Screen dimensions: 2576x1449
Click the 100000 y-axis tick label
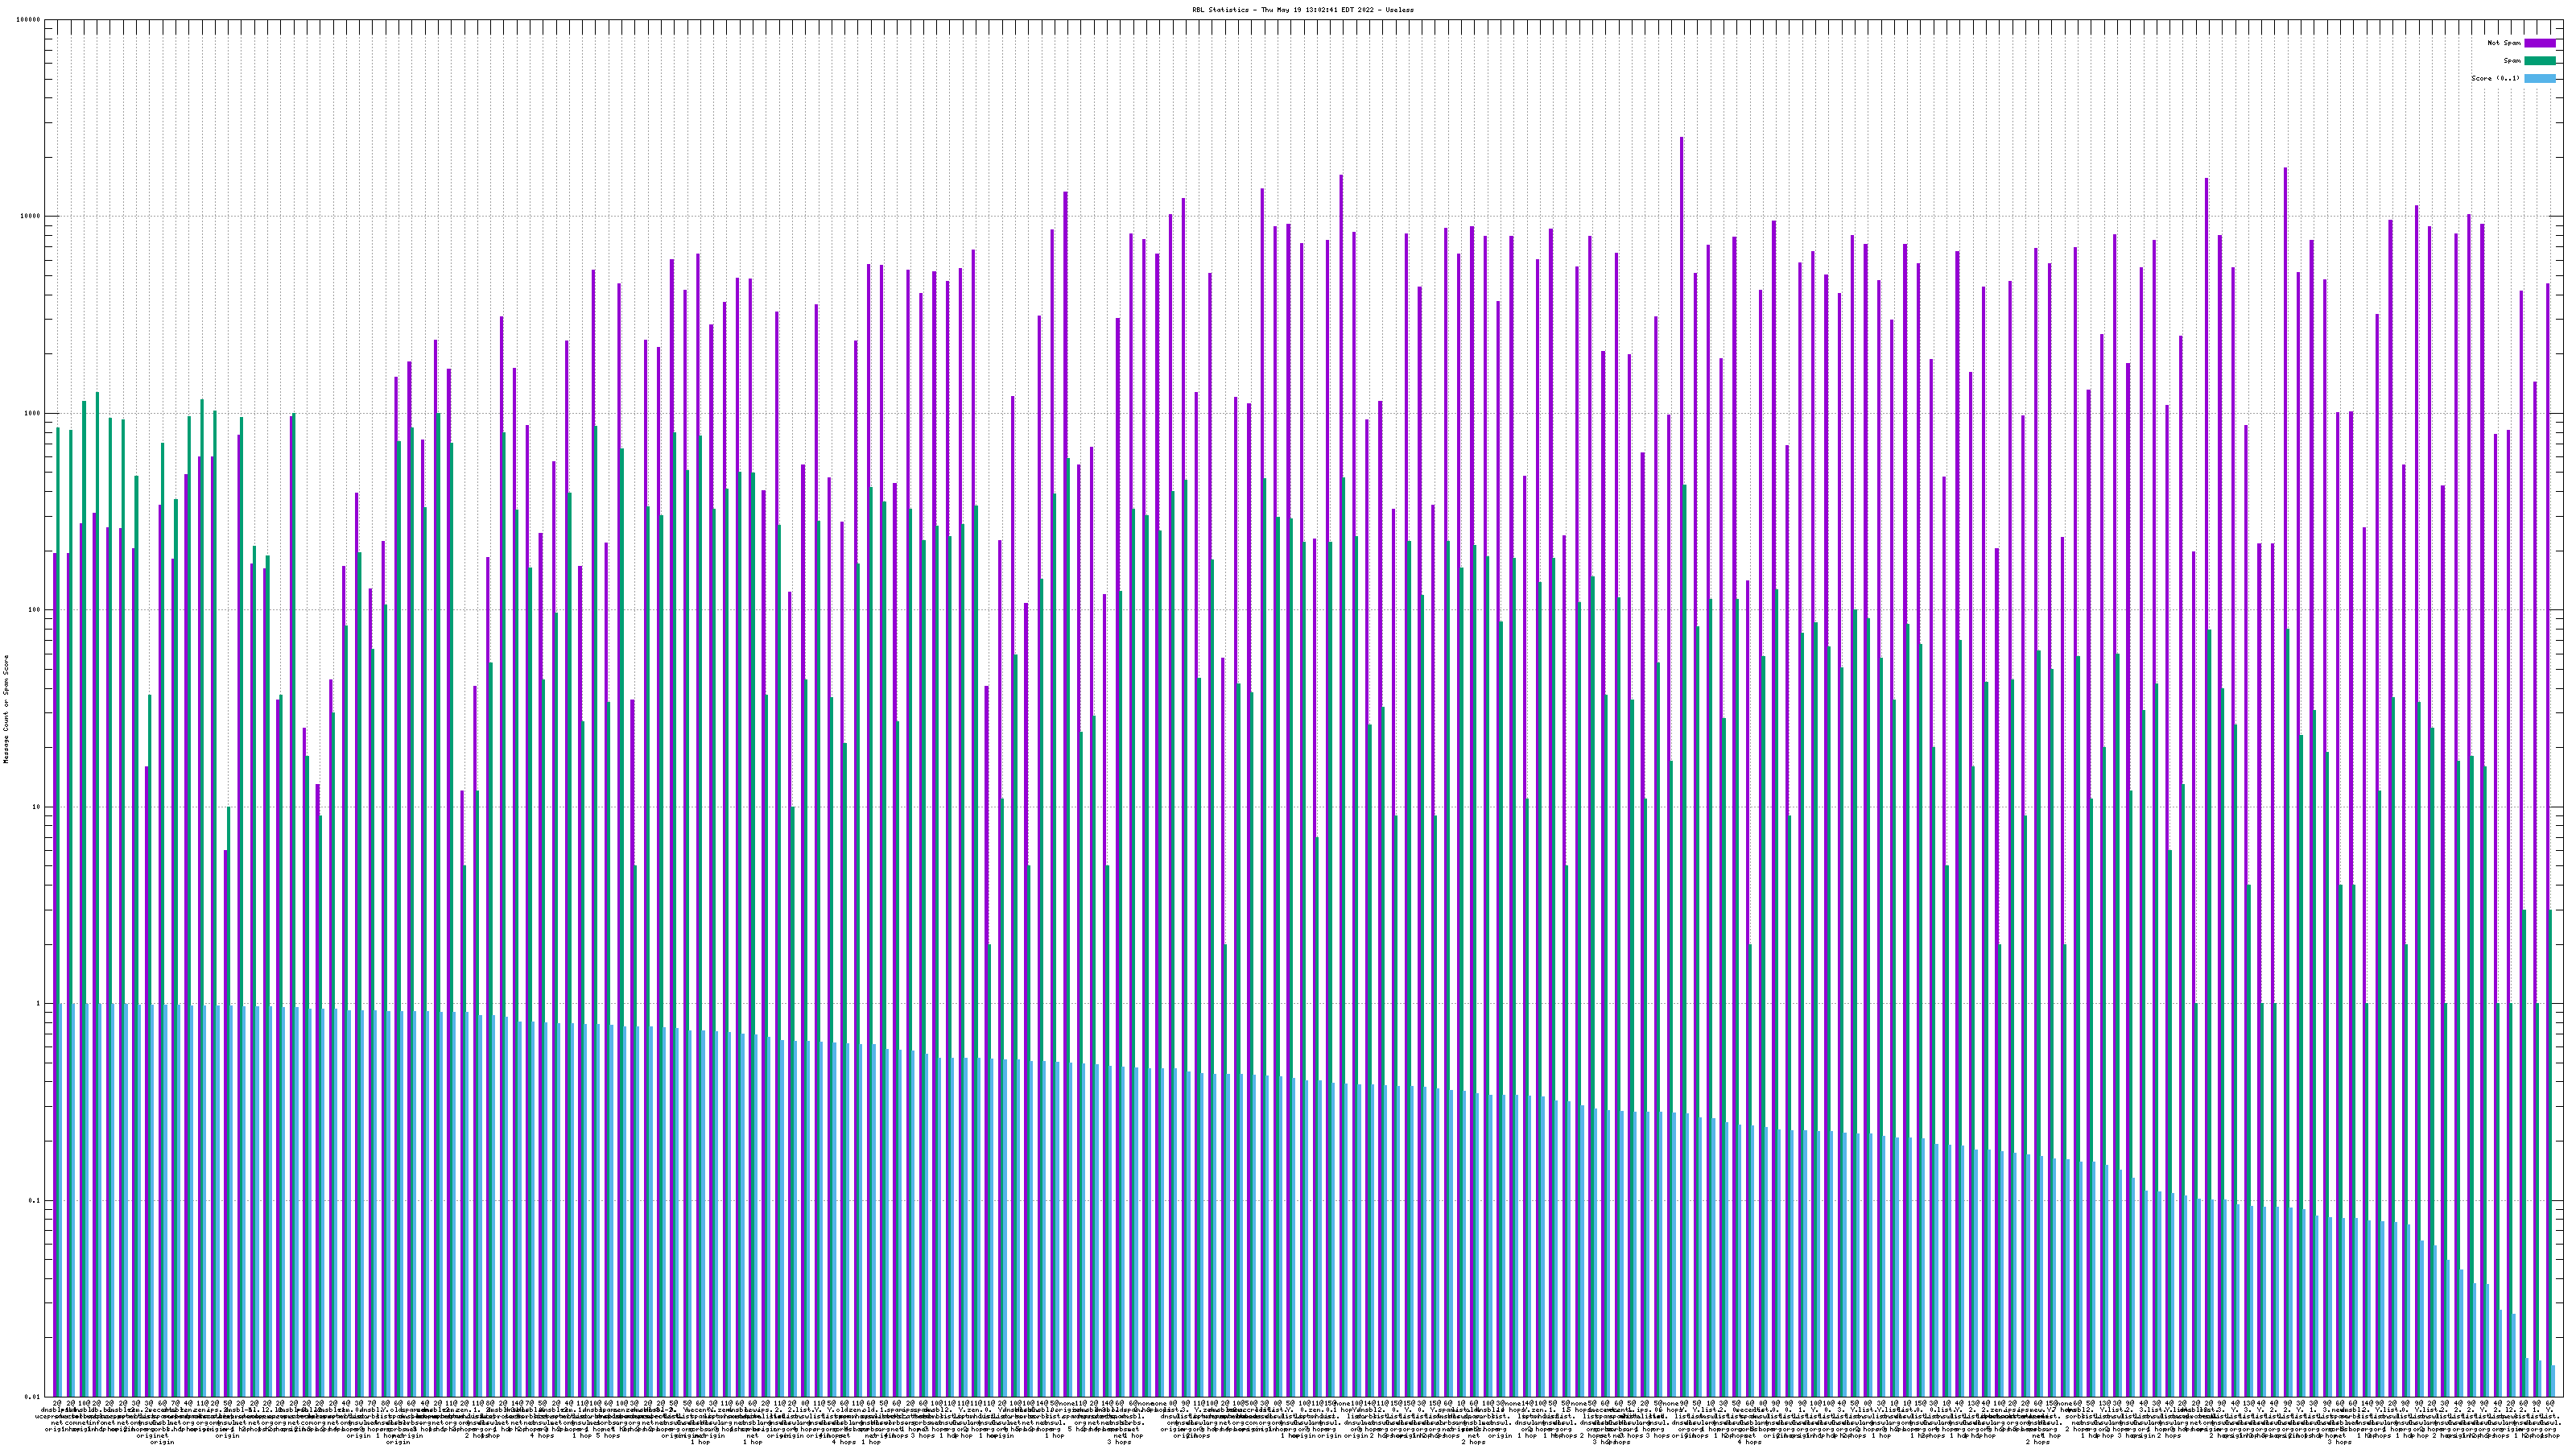point(29,20)
